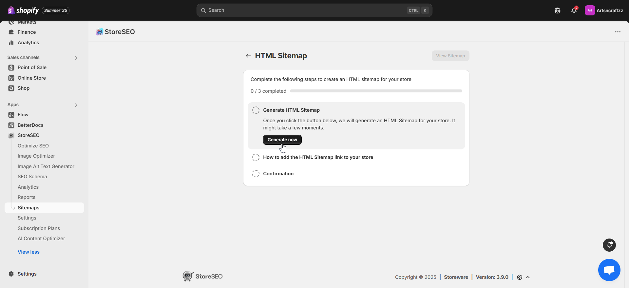Click the Point of Sale icon
This screenshot has width=629, height=288.
11,67
